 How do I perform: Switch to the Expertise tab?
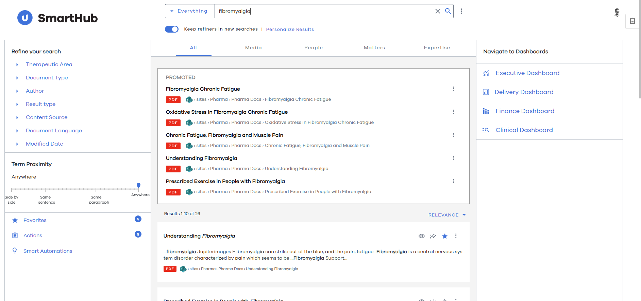[x=437, y=48]
